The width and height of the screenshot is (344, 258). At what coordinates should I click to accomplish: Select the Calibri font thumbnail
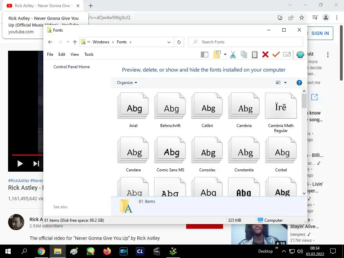pyautogui.click(x=207, y=106)
